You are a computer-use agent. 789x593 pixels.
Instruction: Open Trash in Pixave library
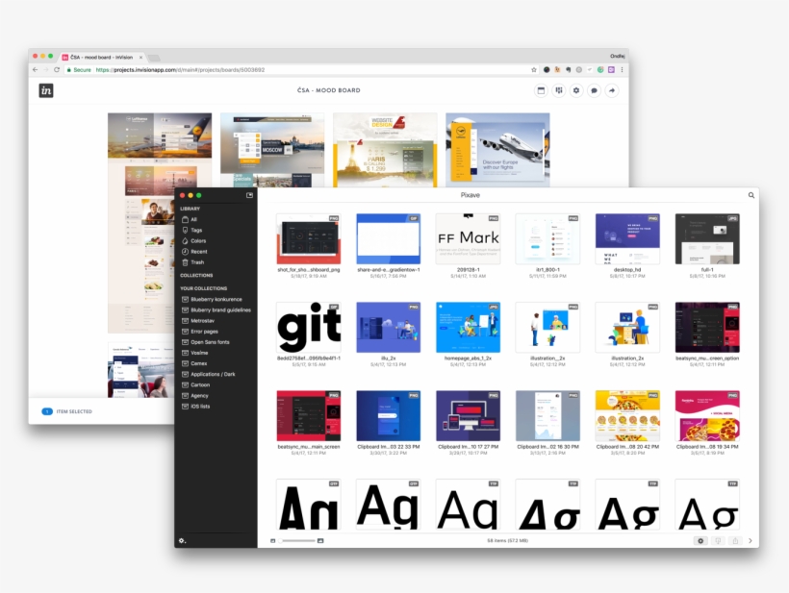click(x=196, y=262)
